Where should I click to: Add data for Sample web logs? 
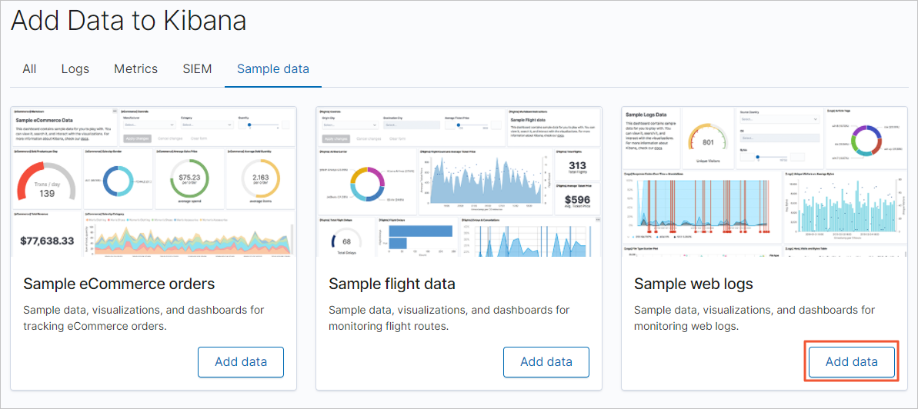point(852,361)
